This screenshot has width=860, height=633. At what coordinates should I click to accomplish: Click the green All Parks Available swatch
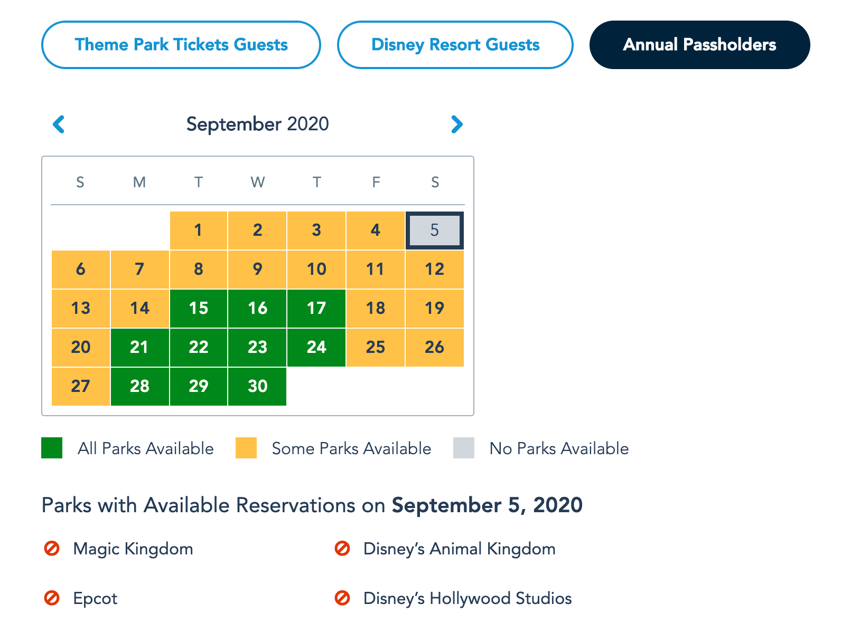click(52, 448)
